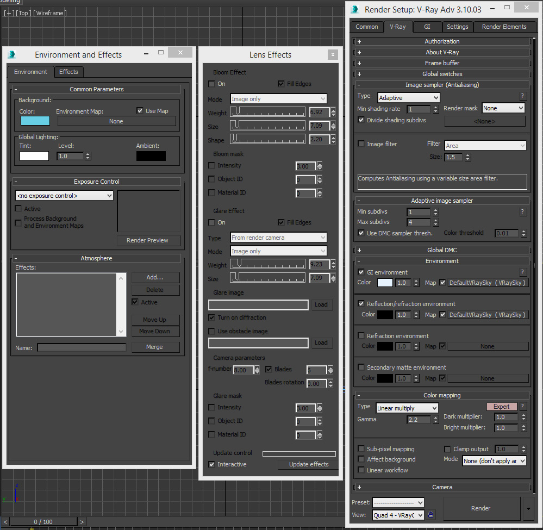Click the Merge button
This screenshot has width=543, height=530.
[155, 347]
